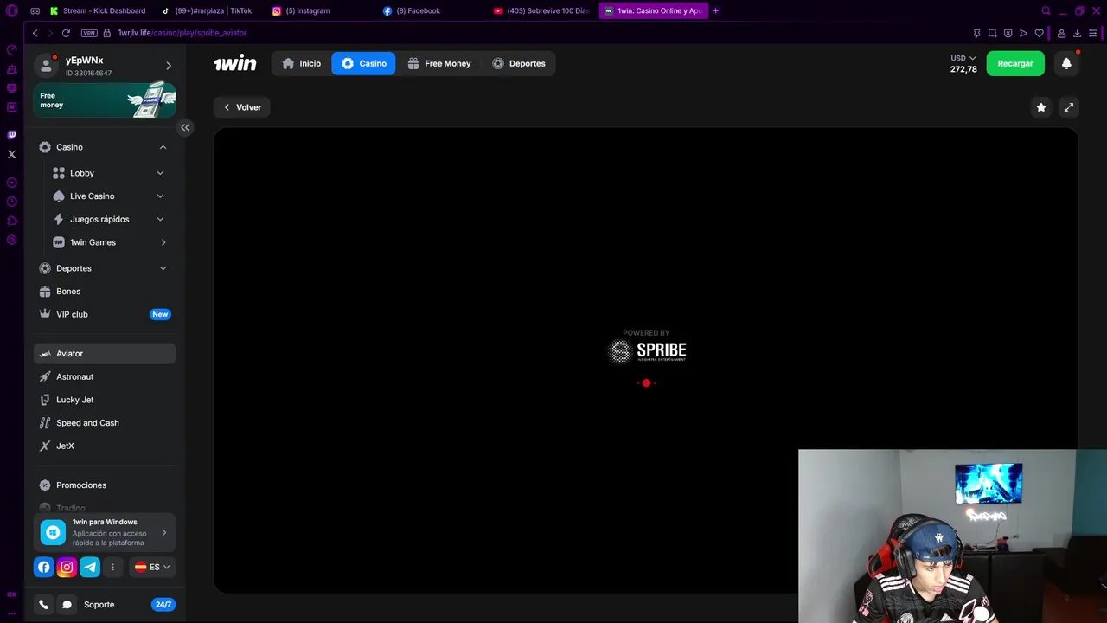Click the Free money banner
The height and width of the screenshot is (623, 1107).
tap(105, 100)
